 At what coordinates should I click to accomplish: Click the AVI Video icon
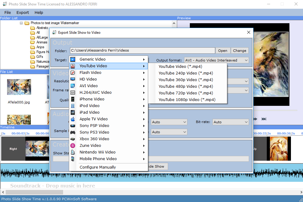(x=73, y=86)
